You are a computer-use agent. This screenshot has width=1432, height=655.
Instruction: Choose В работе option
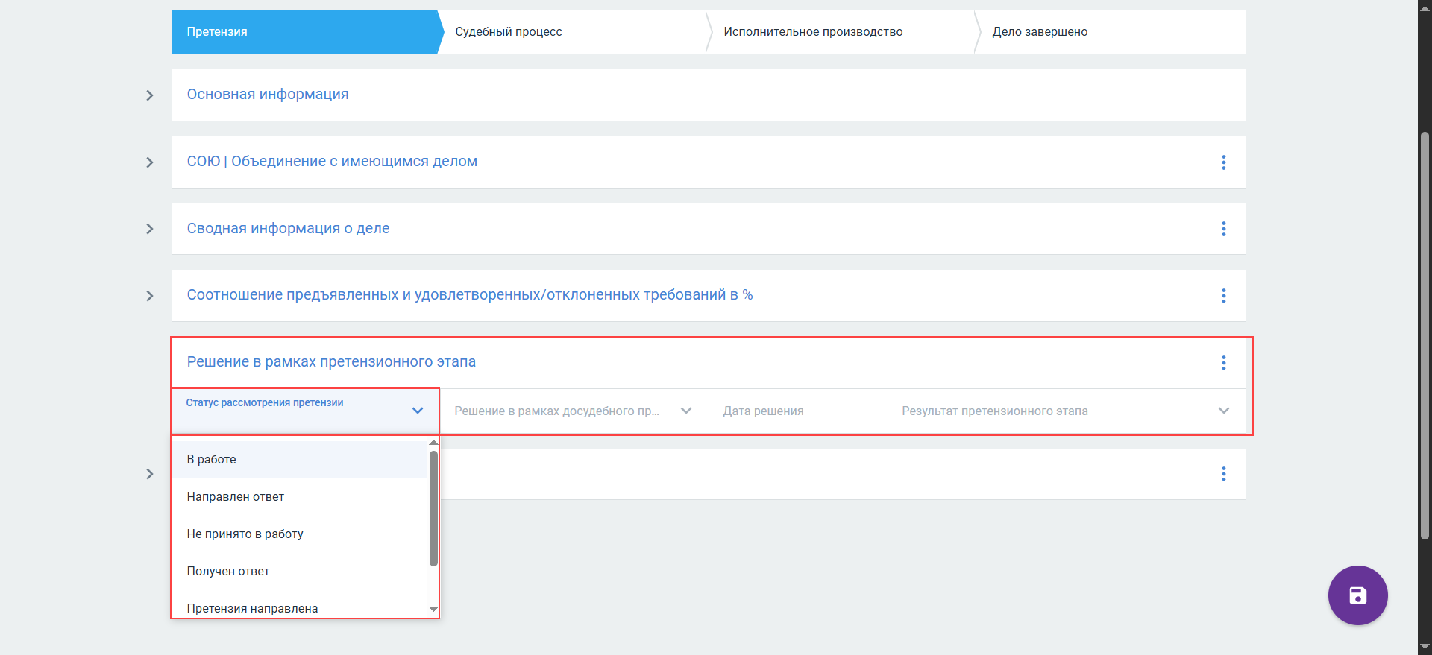tap(301, 460)
